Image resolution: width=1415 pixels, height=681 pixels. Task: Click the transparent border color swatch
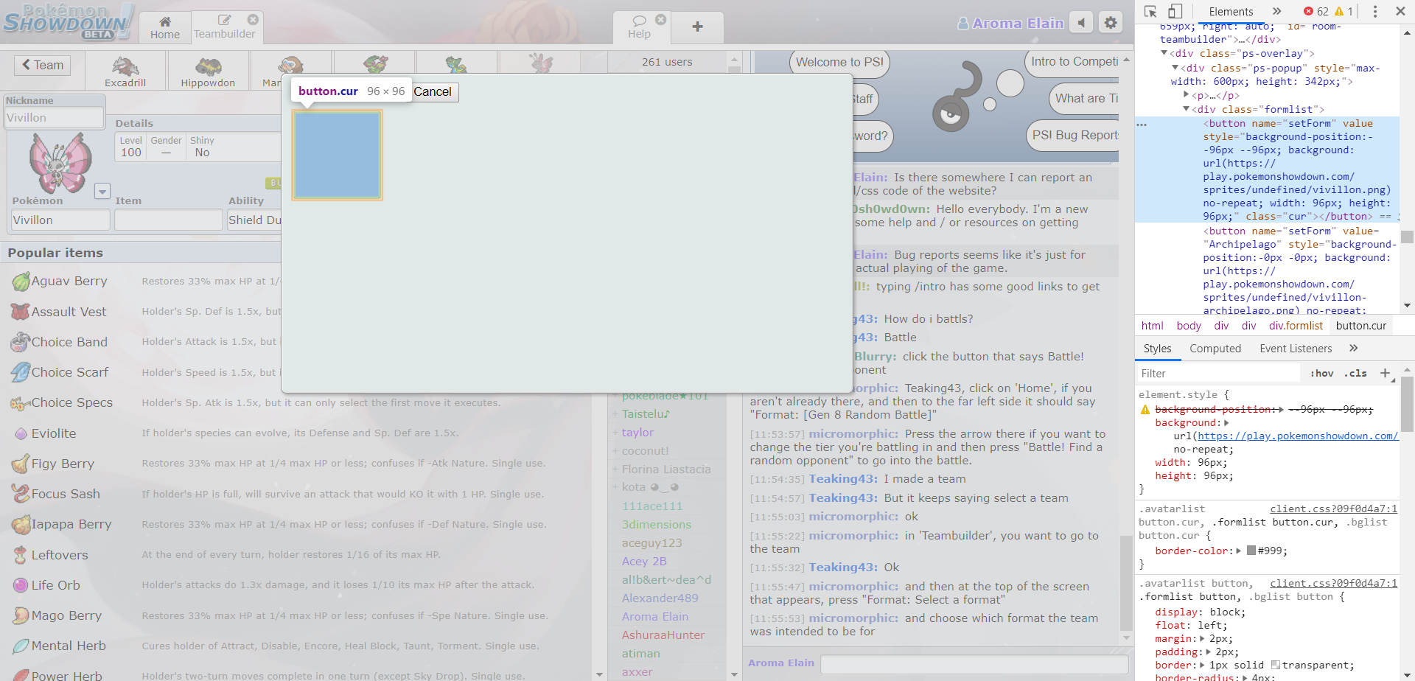[1276, 665]
